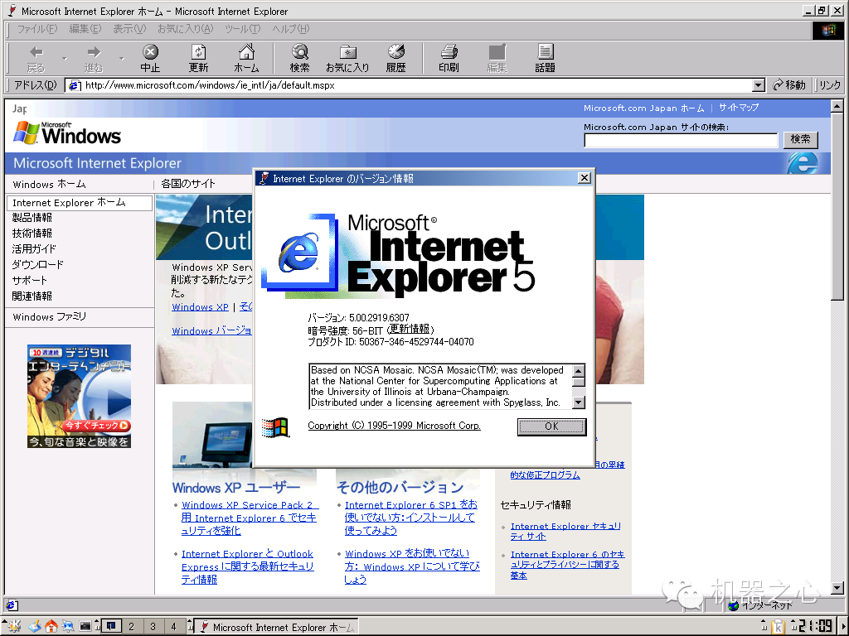Click scroll down arrow in credits textbox
The image size is (849, 636).
coord(578,402)
